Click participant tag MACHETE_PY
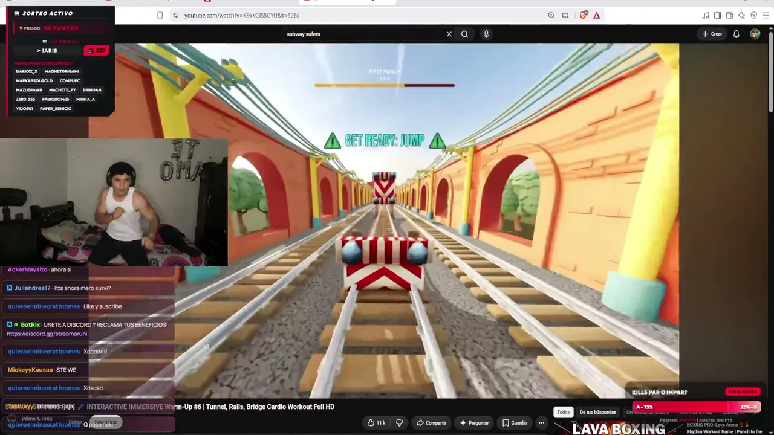Image resolution: width=774 pixels, height=435 pixels. pyautogui.click(x=63, y=90)
